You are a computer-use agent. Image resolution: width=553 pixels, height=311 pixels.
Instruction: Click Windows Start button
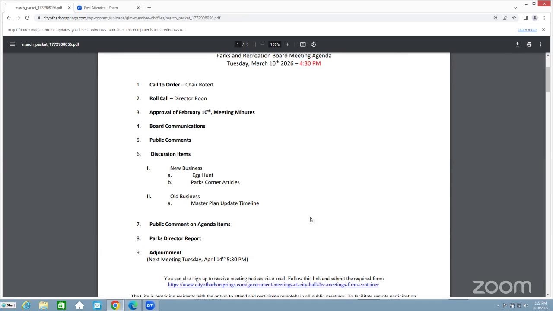[8, 305]
